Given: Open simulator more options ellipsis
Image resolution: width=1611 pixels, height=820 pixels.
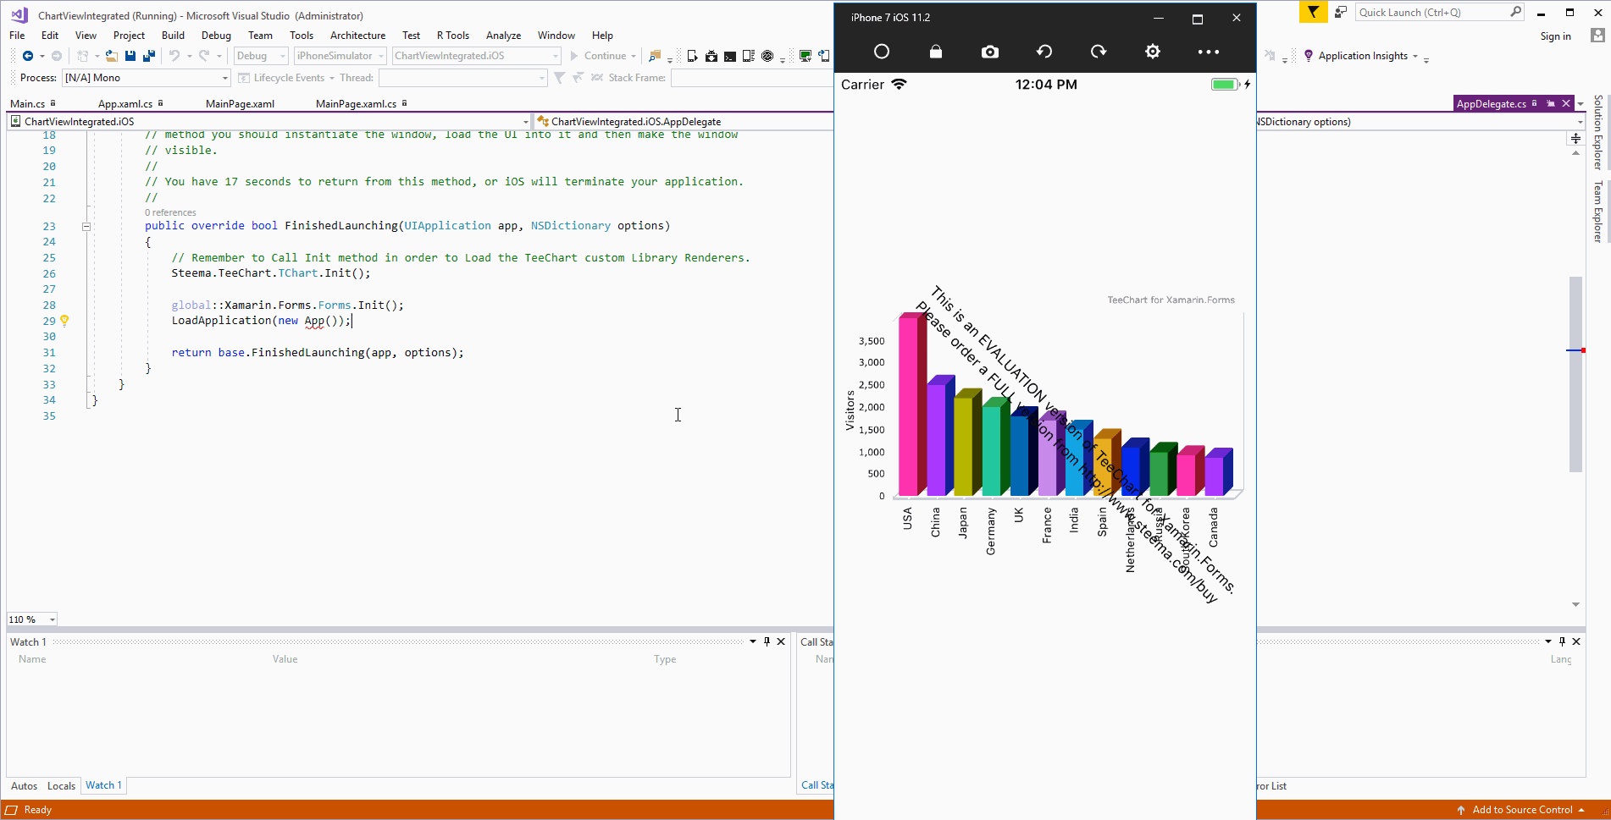Looking at the screenshot, I should click(x=1209, y=52).
